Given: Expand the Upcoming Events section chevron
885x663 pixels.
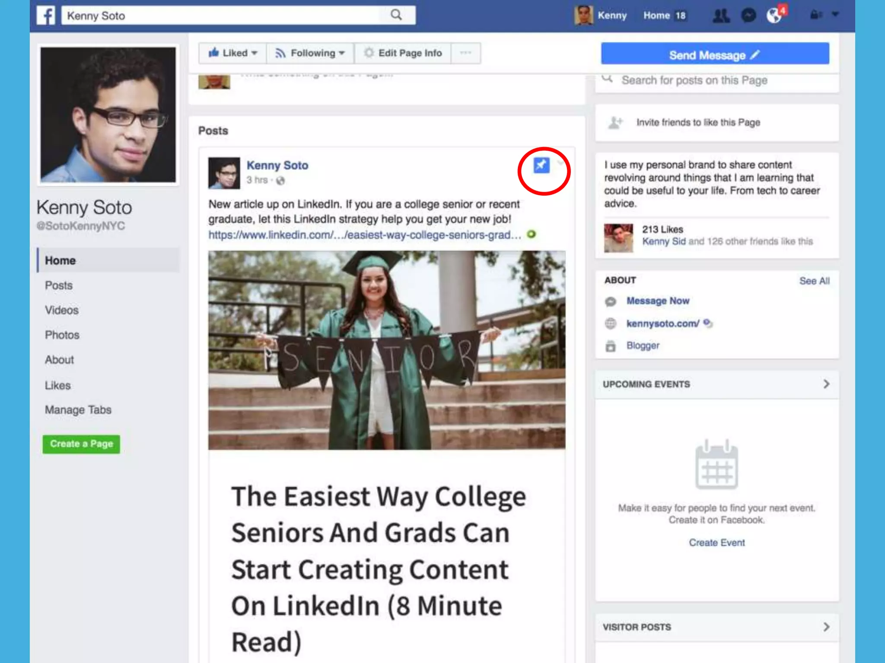Looking at the screenshot, I should pos(826,384).
